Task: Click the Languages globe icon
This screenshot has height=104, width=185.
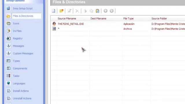Action: click(x=8, y=83)
